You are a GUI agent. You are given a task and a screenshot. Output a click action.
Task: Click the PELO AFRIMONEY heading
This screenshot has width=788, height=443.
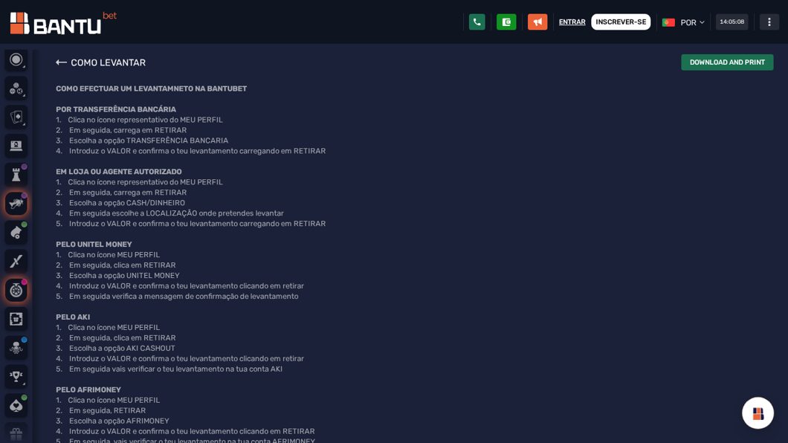[x=88, y=389]
